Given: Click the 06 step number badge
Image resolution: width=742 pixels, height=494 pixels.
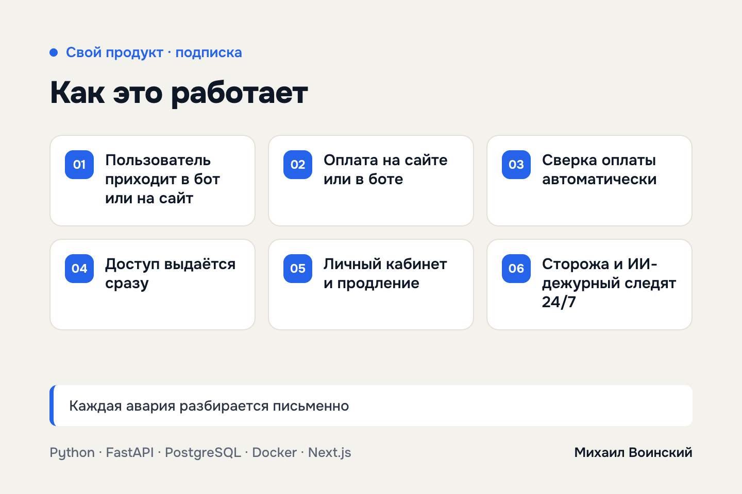Looking at the screenshot, I should click(x=516, y=269).
